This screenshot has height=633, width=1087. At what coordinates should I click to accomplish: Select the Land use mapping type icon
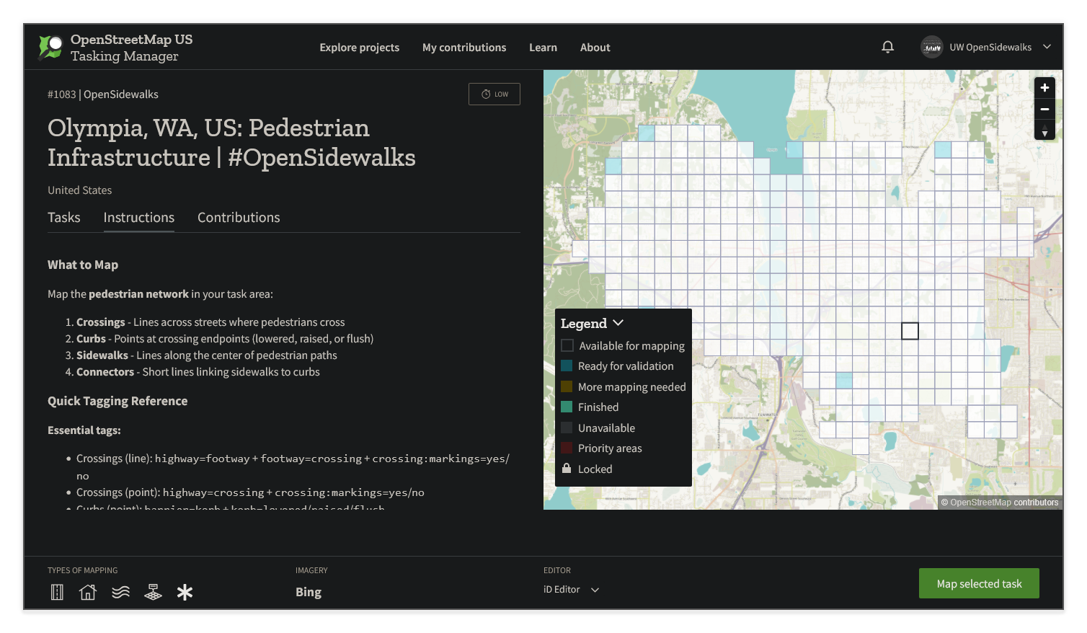point(153,592)
